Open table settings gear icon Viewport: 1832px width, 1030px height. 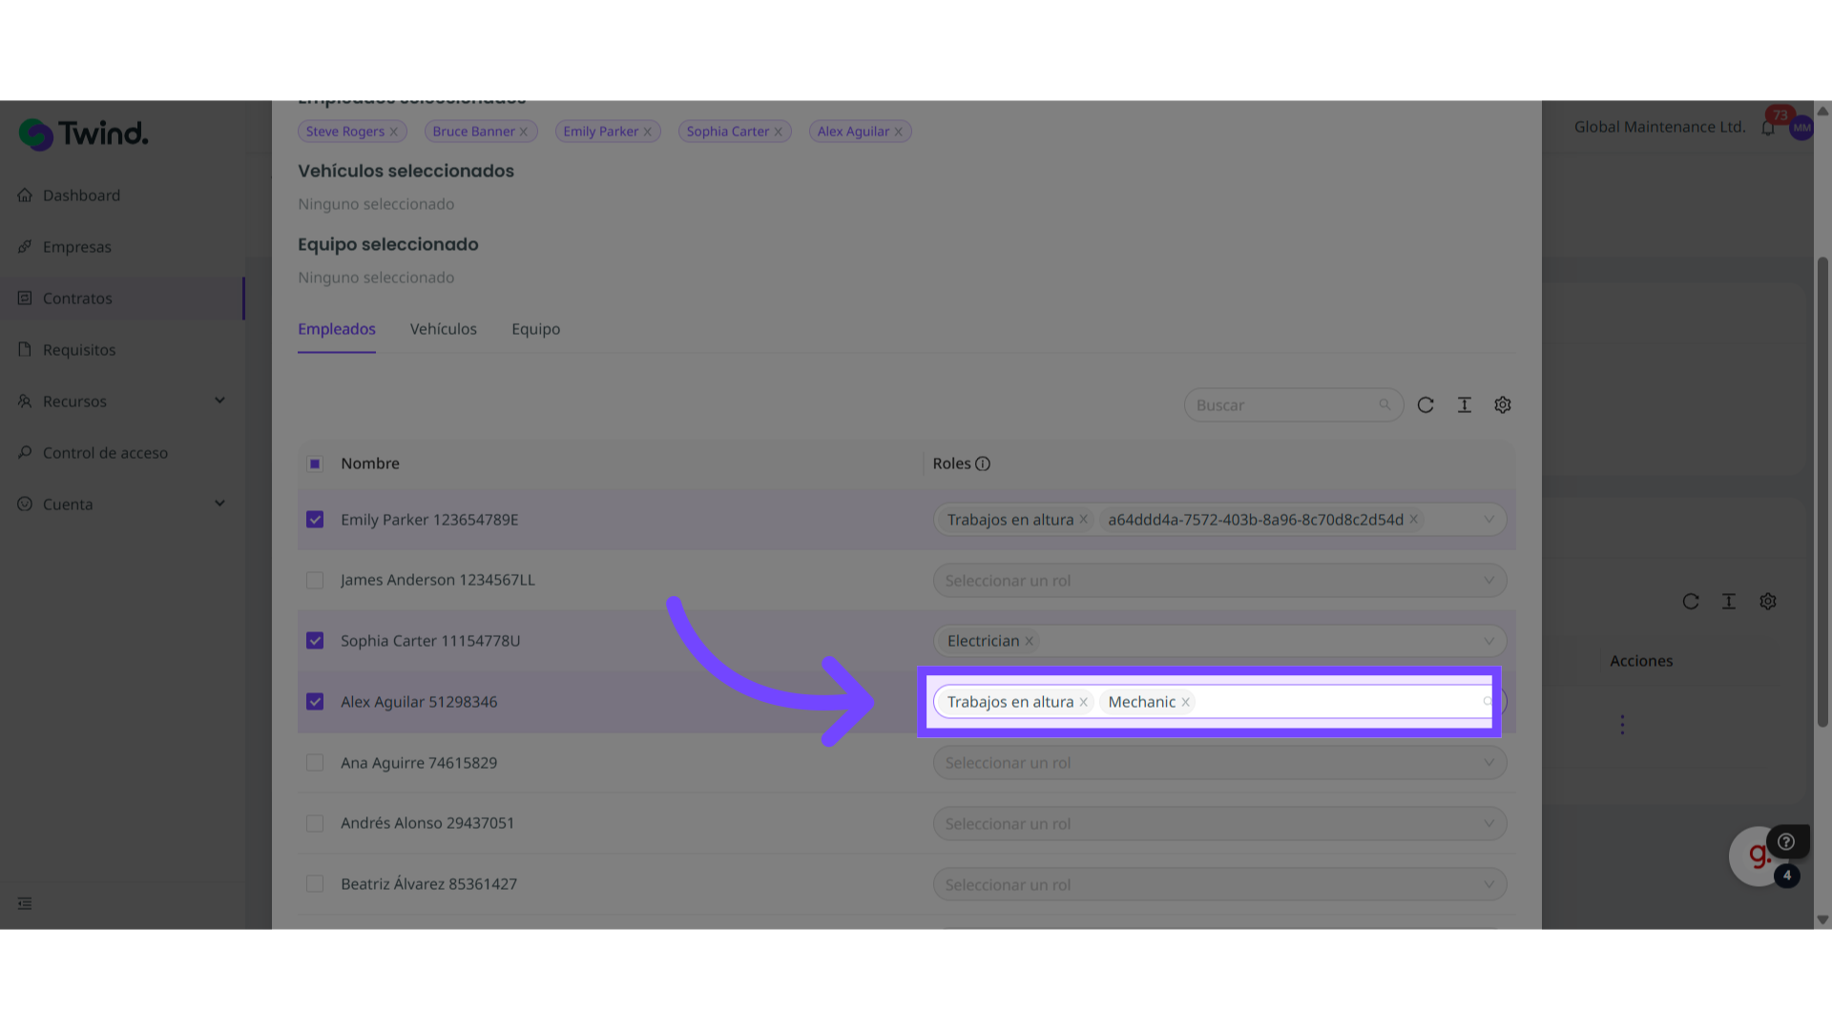click(1503, 405)
